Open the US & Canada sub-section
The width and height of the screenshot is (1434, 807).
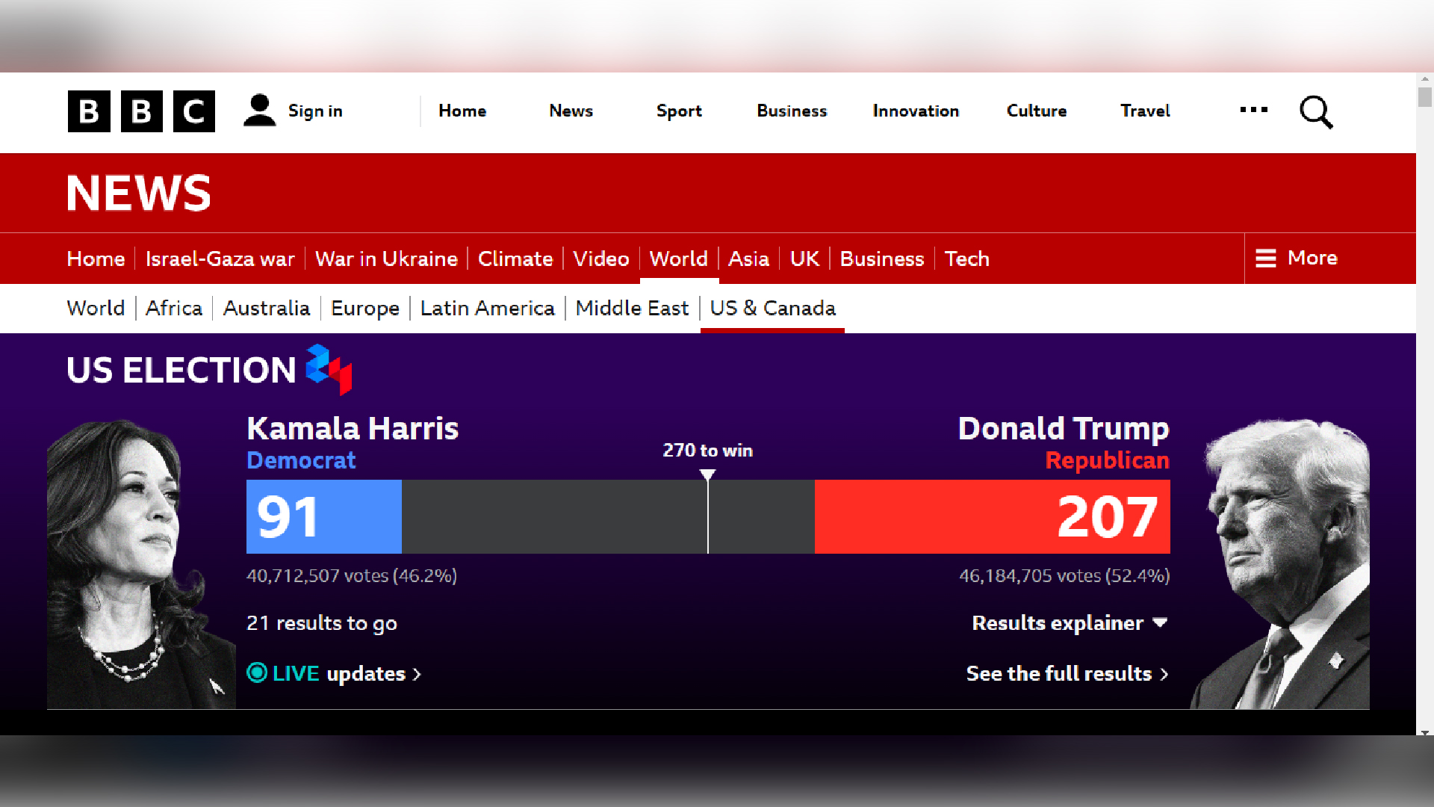pos(773,308)
